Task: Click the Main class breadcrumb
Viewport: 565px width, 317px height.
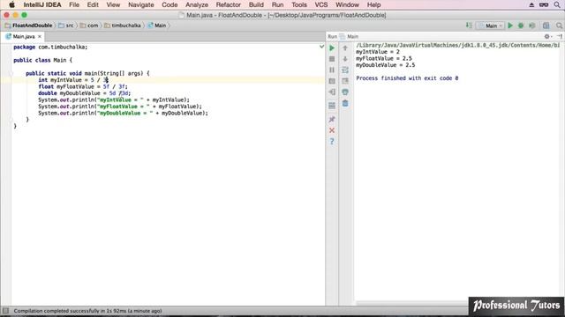Action: click(157, 26)
